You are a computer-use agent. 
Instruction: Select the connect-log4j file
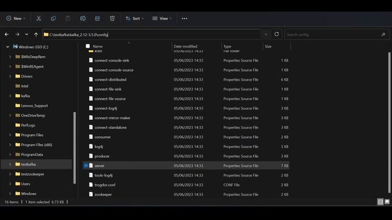pyautogui.click(x=186, y=108)
